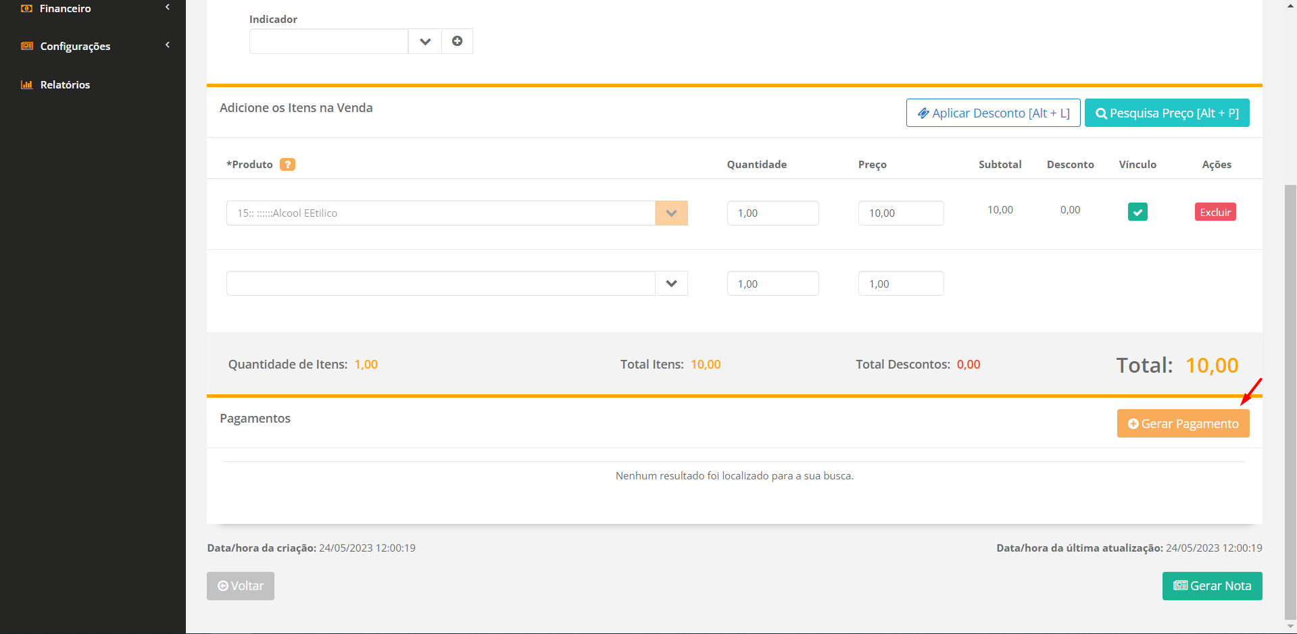The height and width of the screenshot is (634, 1297).
Task: Click the Financeiro sidebar money icon
Action: coord(26,9)
